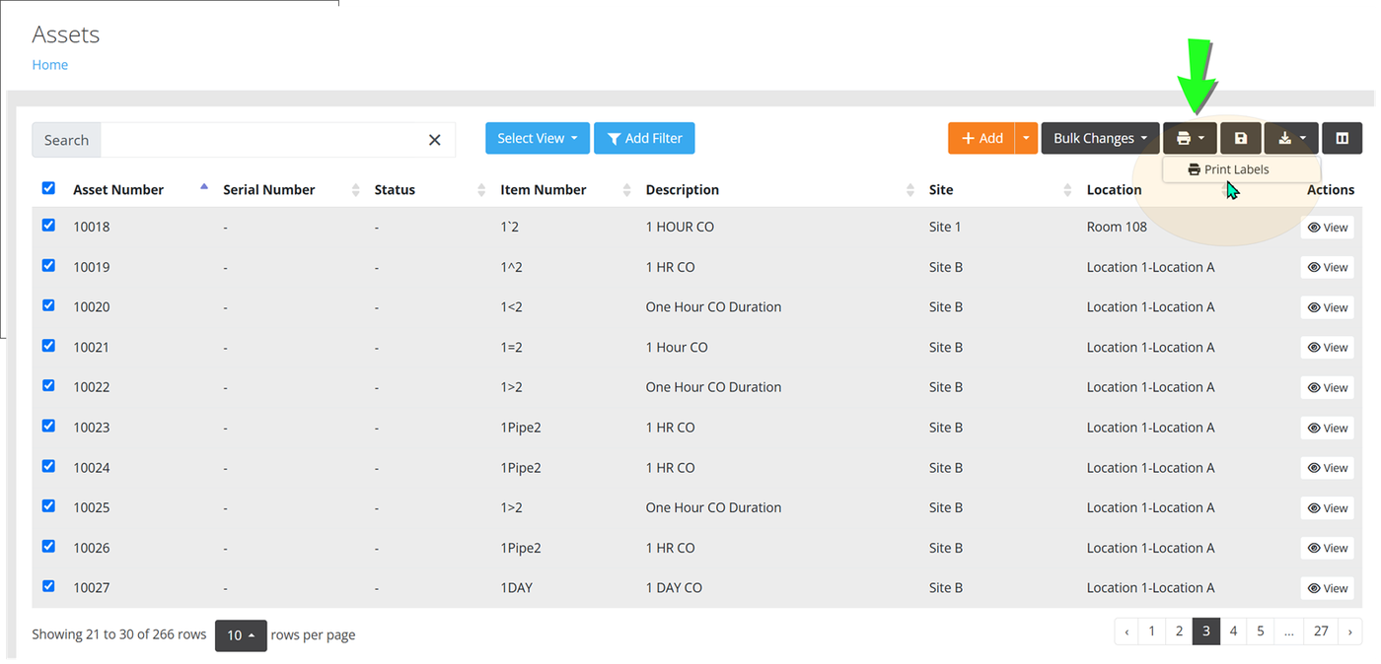Image resolution: width=1381 pixels, height=664 pixels.
Task: View asset 10021 details
Action: (x=1327, y=348)
